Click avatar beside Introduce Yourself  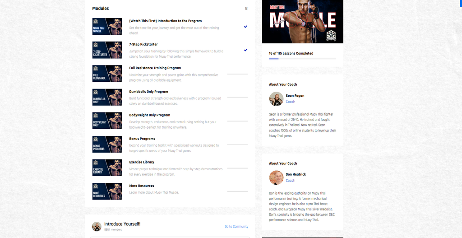(x=97, y=227)
